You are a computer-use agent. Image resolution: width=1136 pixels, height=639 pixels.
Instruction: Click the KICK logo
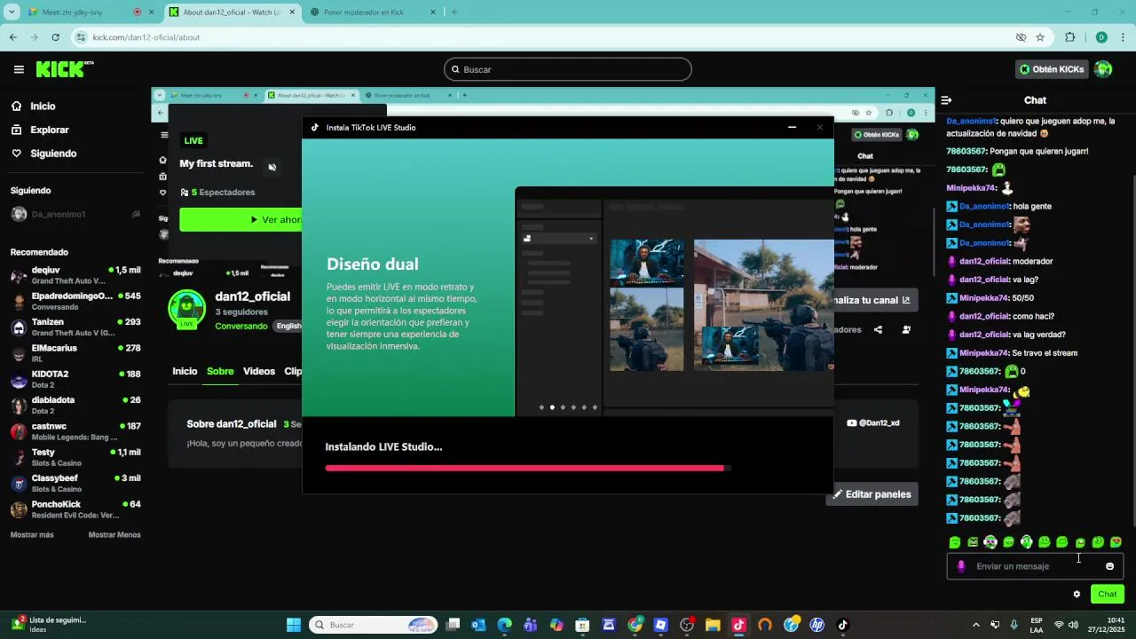[64, 69]
